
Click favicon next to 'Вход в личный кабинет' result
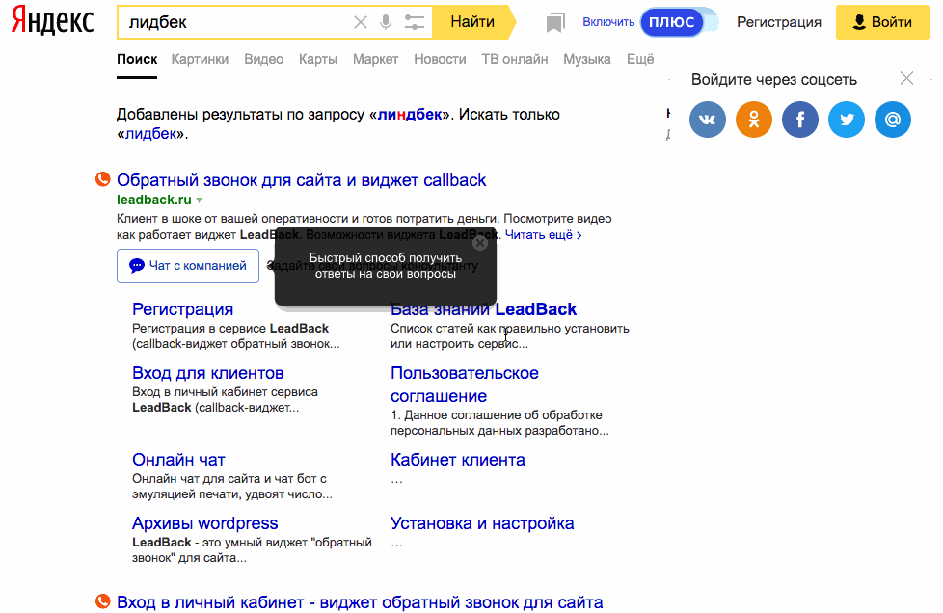[x=103, y=601]
